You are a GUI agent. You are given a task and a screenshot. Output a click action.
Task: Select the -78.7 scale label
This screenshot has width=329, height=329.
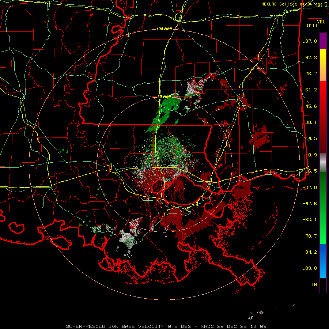[x=310, y=236]
